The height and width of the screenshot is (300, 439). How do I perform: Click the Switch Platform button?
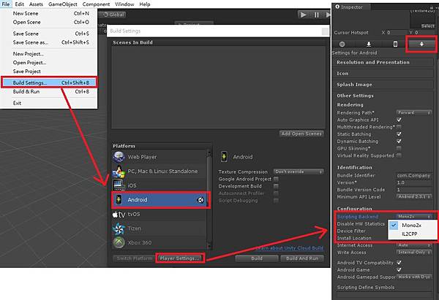click(x=135, y=258)
